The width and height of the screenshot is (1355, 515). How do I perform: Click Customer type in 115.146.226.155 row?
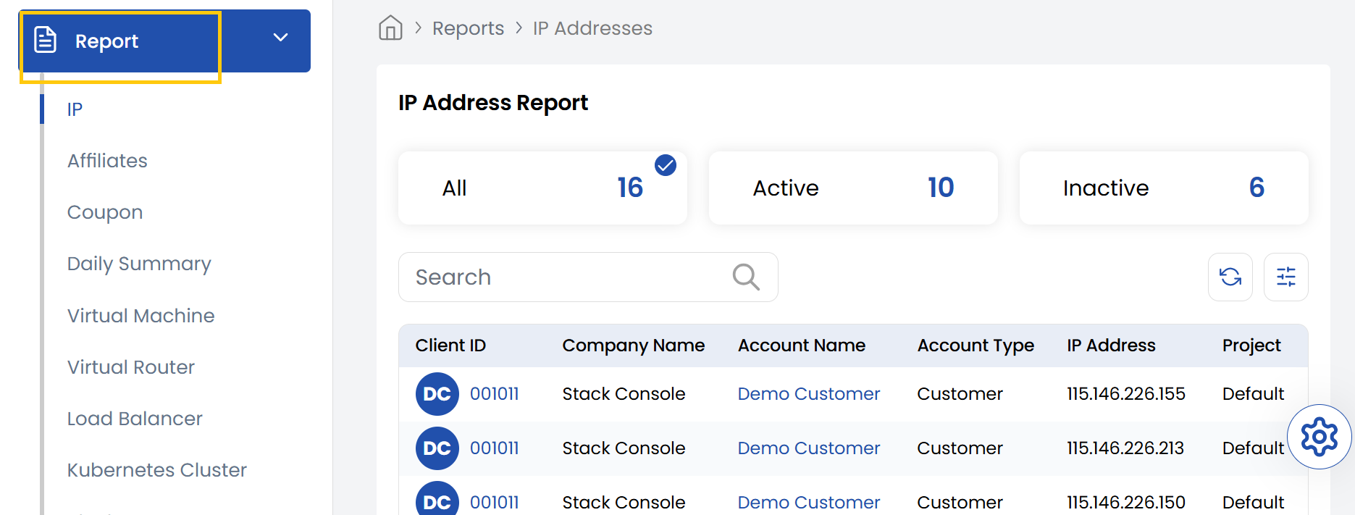[960, 394]
